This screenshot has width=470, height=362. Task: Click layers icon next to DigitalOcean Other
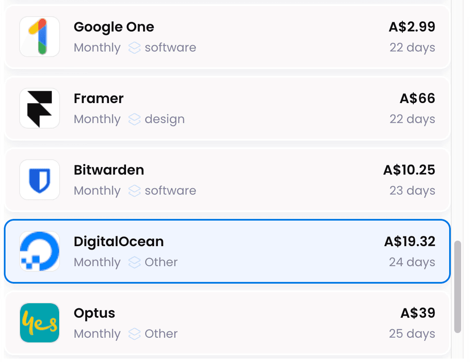coord(135,262)
